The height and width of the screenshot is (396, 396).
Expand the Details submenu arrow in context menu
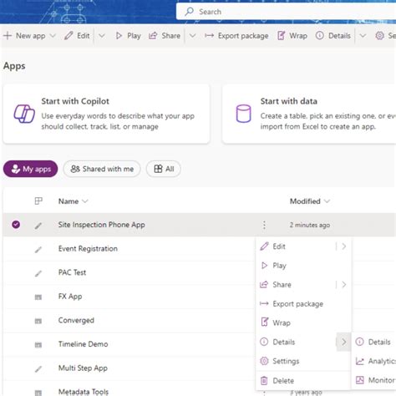coord(344,342)
